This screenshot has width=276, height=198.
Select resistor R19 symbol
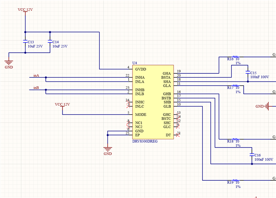pos(235,180)
